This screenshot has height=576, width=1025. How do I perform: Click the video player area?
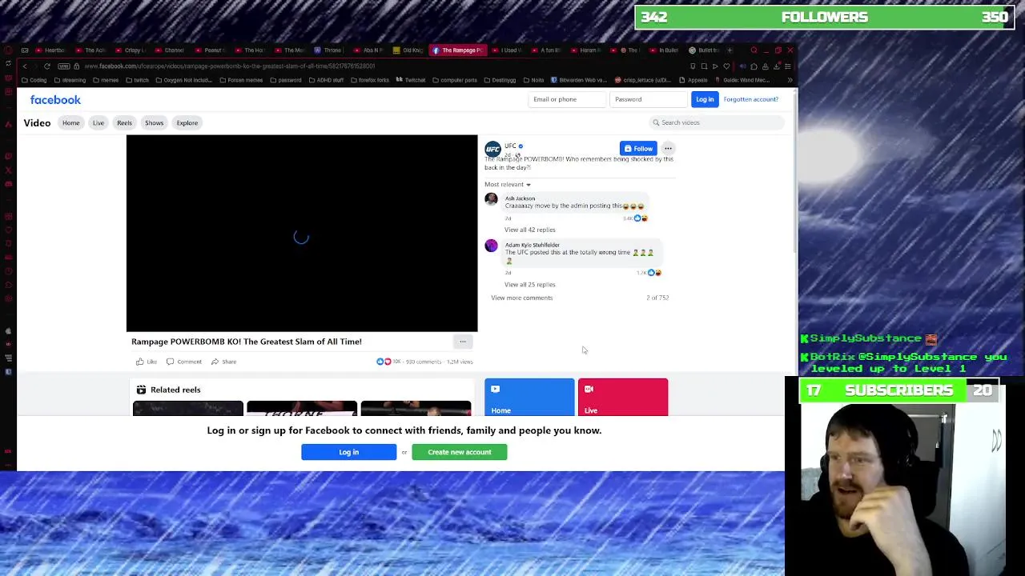coord(302,233)
